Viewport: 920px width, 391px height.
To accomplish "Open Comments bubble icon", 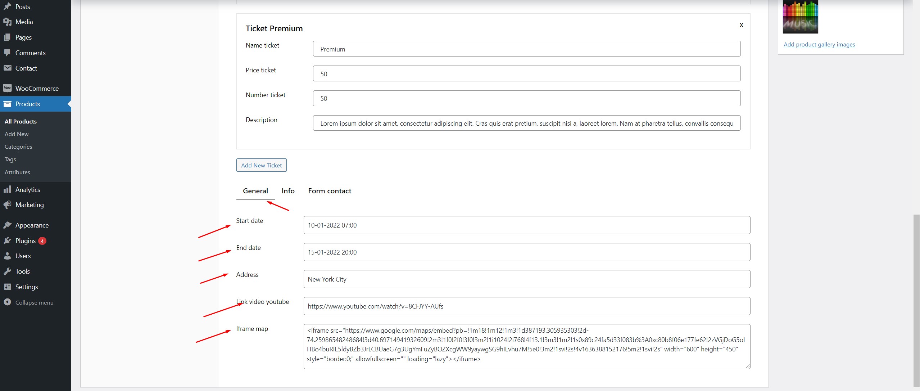I will [7, 53].
